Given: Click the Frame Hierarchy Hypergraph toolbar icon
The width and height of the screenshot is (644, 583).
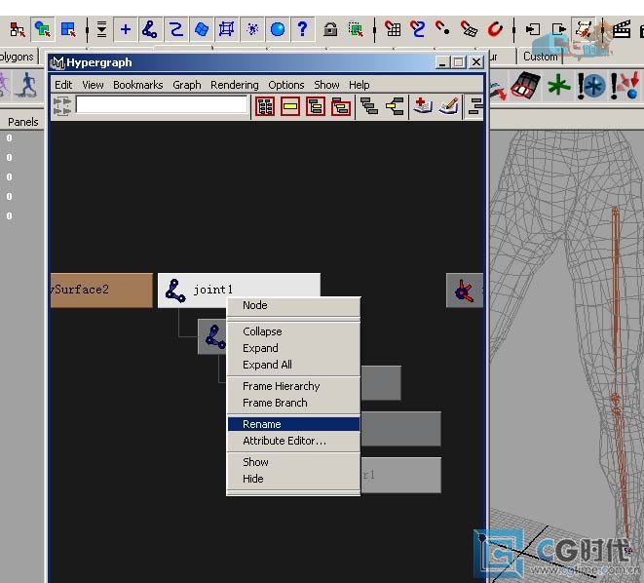Looking at the screenshot, I should (x=316, y=107).
